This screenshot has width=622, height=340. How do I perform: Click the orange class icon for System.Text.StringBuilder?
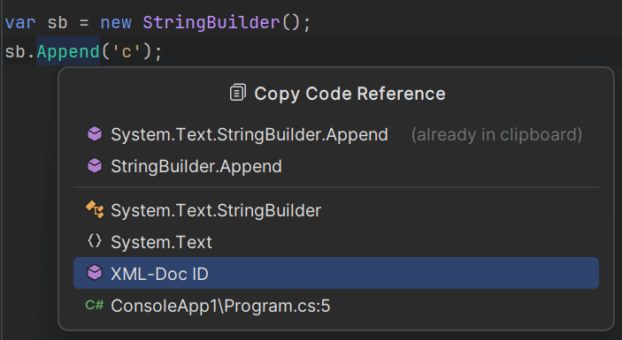(95, 210)
